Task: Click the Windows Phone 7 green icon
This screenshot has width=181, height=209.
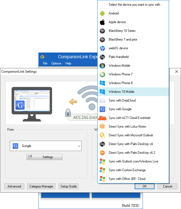Action: [x=102, y=74]
